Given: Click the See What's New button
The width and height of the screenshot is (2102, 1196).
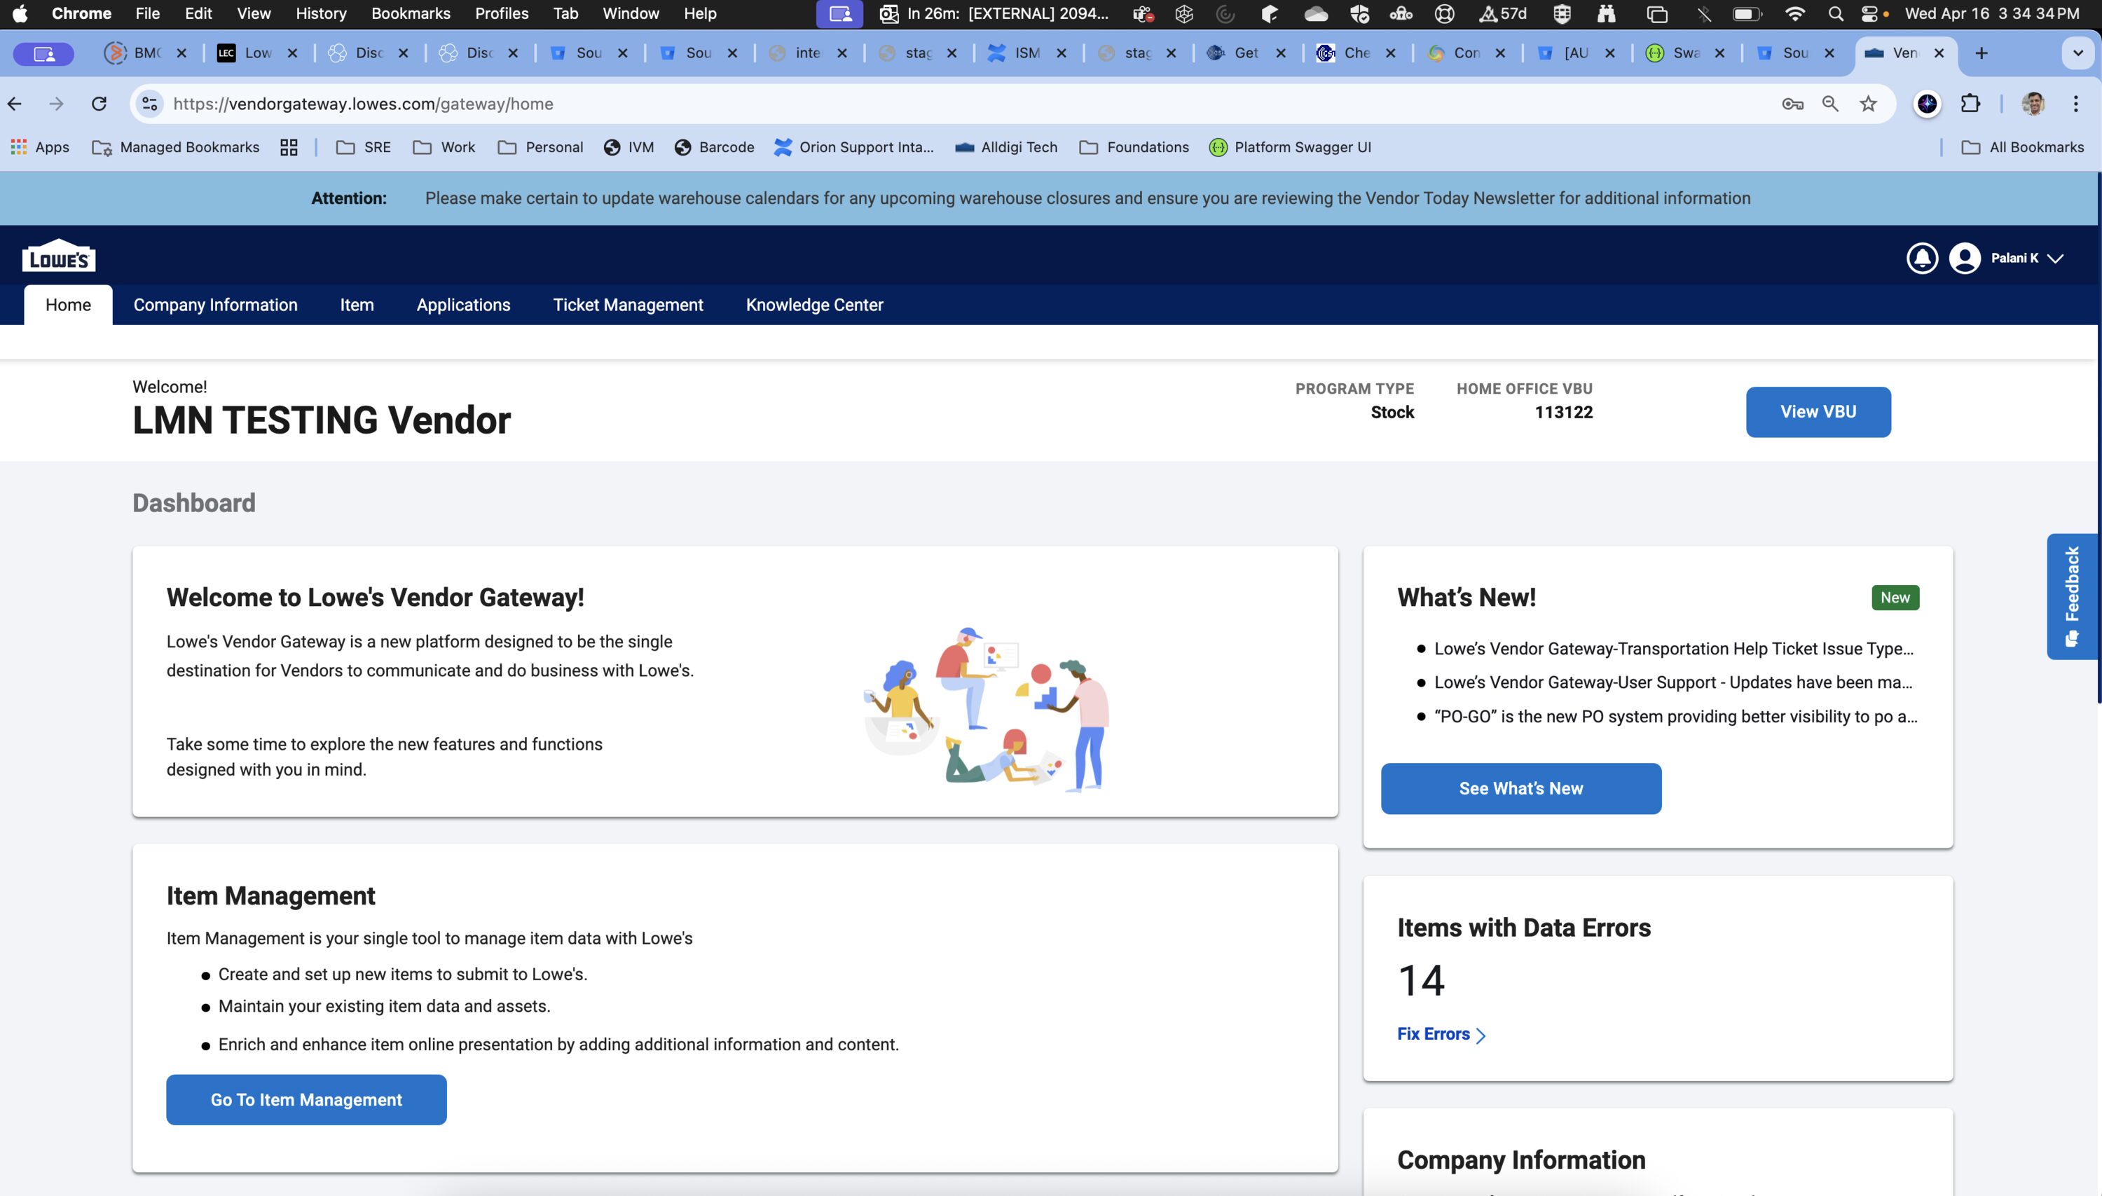Looking at the screenshot, I should point(1520,788).
